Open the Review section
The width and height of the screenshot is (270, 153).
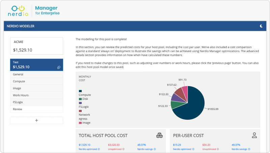36,109
